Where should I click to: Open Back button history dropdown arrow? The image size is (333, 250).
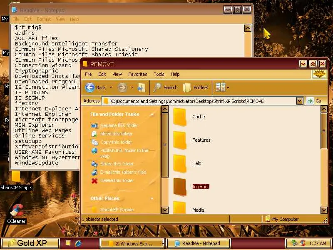[111, 87]
